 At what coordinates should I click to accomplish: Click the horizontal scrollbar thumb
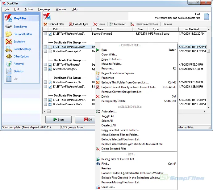coord(49,111)
